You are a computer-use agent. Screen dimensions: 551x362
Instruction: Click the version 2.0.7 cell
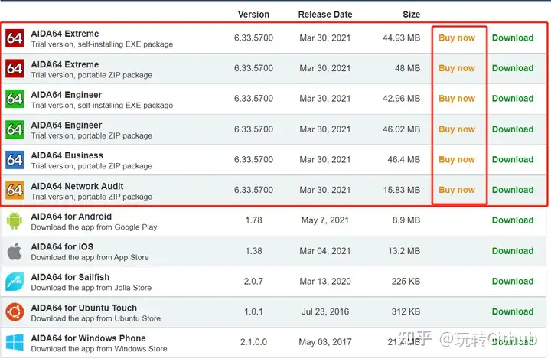tap(254, 281)
